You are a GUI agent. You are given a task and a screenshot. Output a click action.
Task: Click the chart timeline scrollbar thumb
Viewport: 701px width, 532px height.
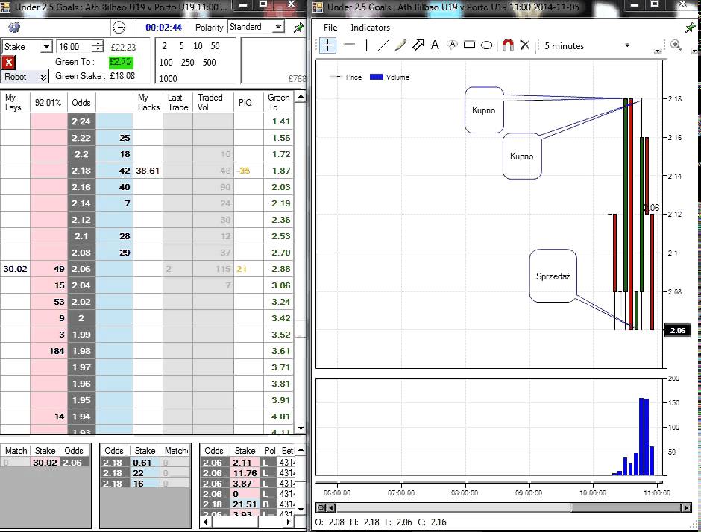point(626,508)
